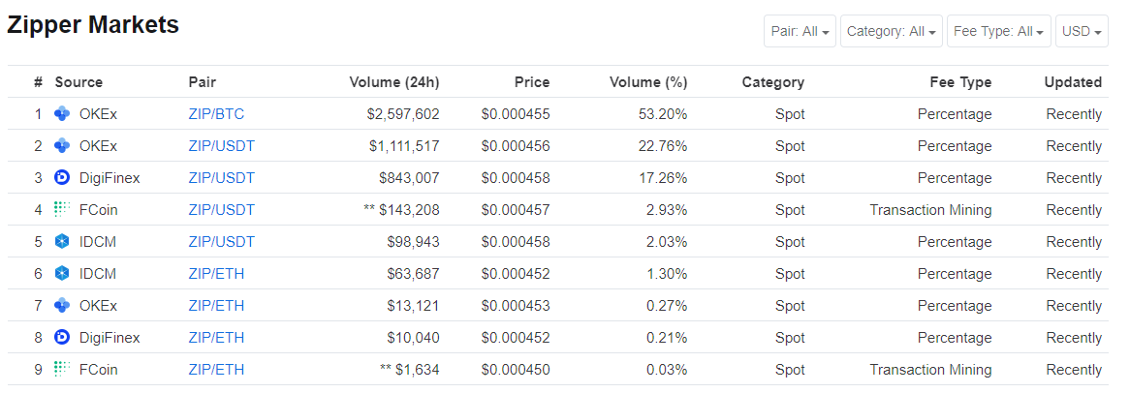Image resolution: width=1130 pixels, height=393 pixels.
Task: Click the $0.000455 price cell
Action: coord(516,113)
